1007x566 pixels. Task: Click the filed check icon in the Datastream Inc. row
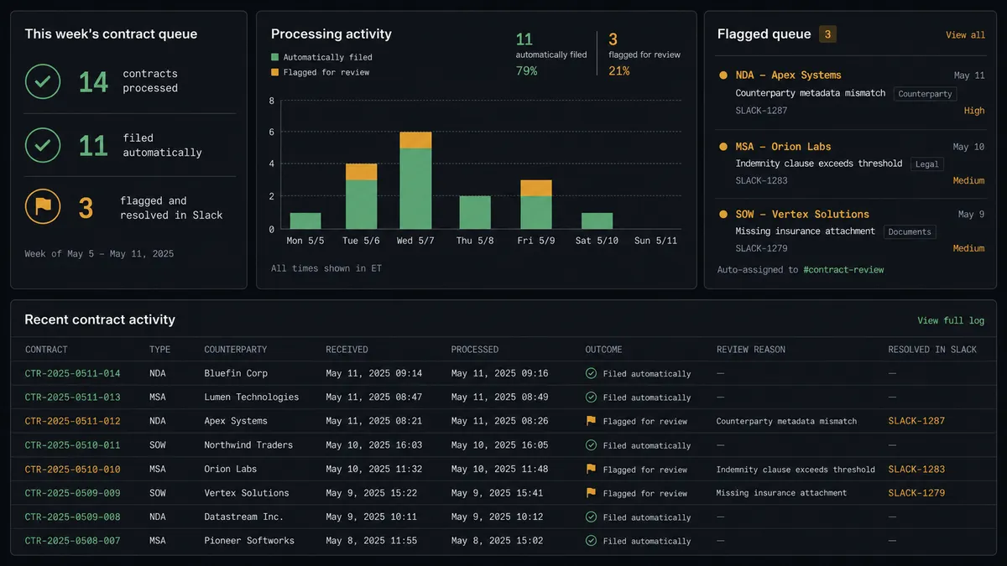tap(591, 517)
